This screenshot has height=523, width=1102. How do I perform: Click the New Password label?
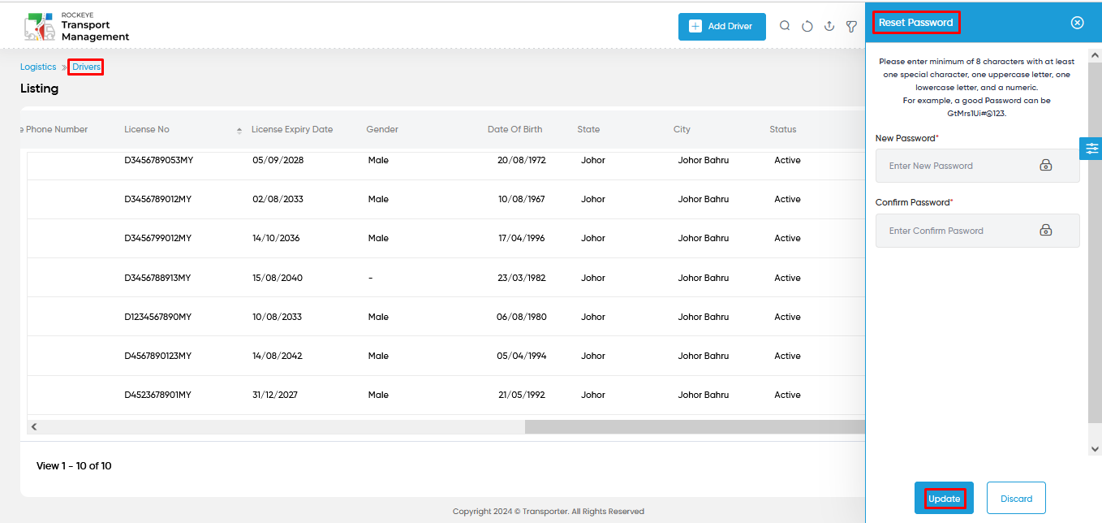(x=906, y=139)
